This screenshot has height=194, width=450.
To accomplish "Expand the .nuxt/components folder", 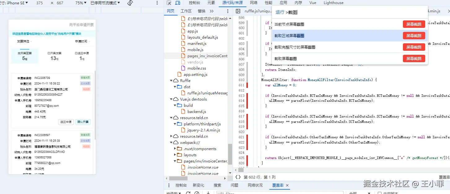I will click(x=175, y=149).
